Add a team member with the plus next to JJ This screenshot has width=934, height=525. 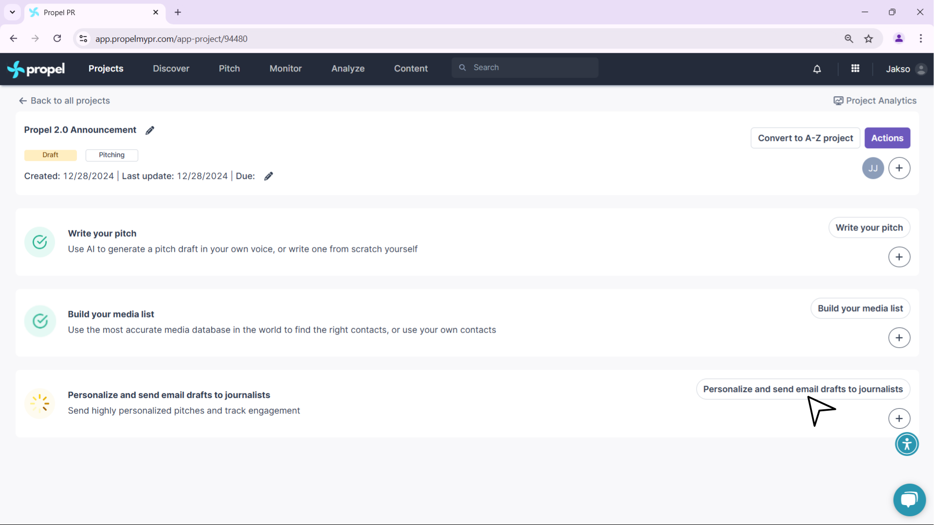pyautogui.click(x=899, y=168)
